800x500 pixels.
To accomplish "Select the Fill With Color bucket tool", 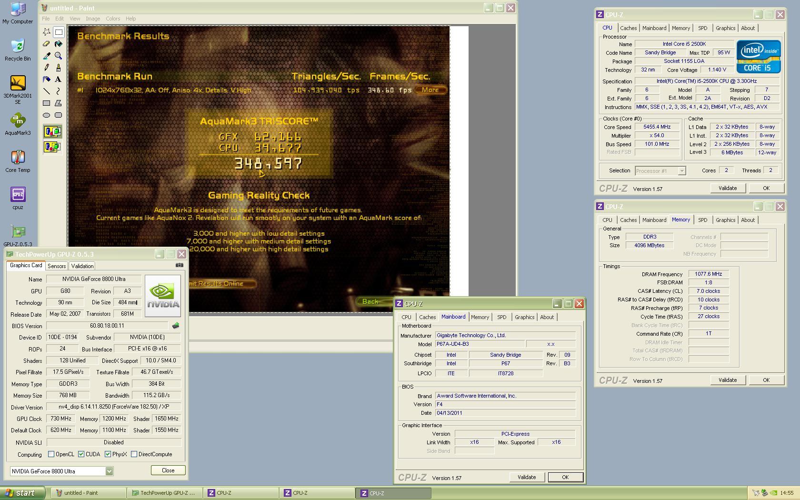I will [59, 44].
